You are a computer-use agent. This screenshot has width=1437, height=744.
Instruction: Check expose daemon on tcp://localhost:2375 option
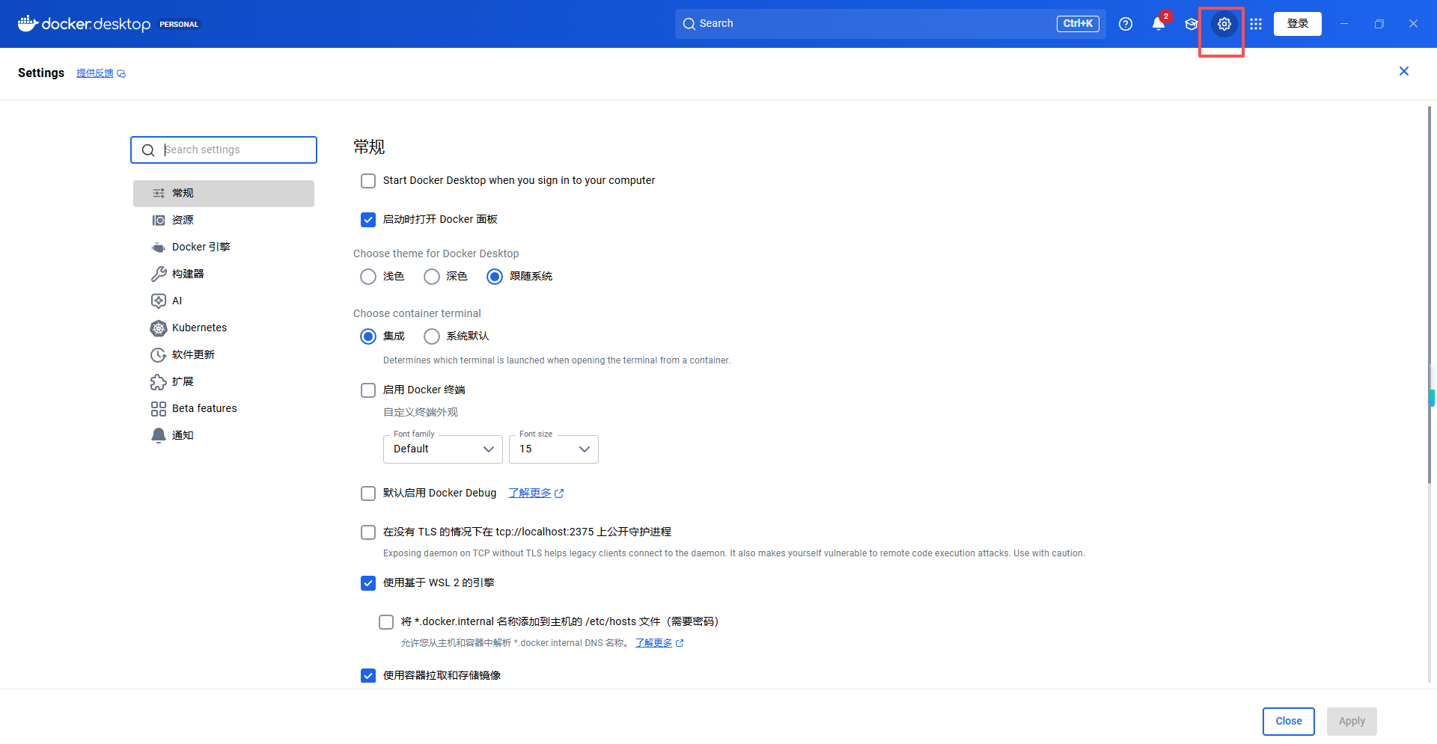[x=368, y=532]
